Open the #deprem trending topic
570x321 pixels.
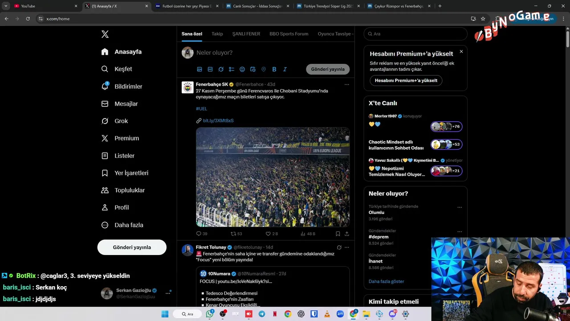tap(379, 237)
